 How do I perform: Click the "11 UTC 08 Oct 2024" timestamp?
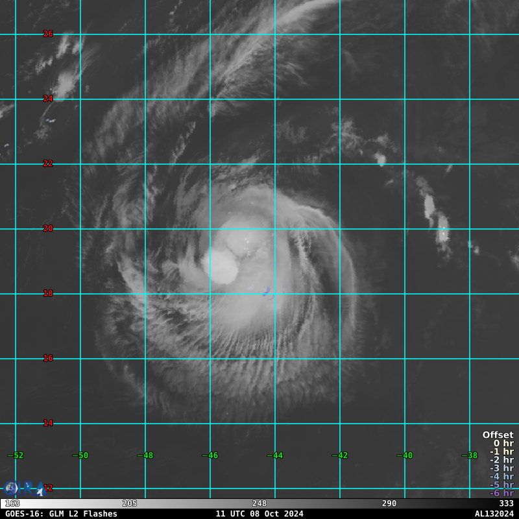259,514
